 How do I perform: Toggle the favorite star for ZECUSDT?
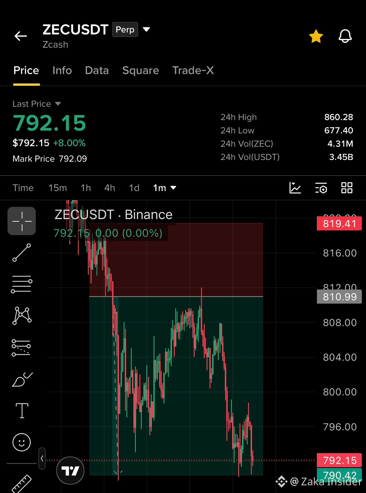point(316,37)
